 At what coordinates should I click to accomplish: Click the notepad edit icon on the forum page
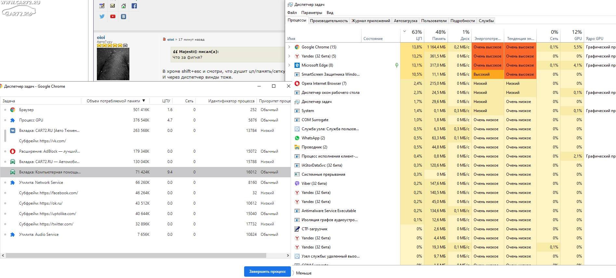[102, 6]
